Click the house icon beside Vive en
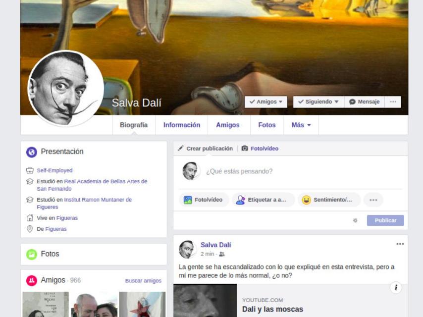 tap(30, 218)
